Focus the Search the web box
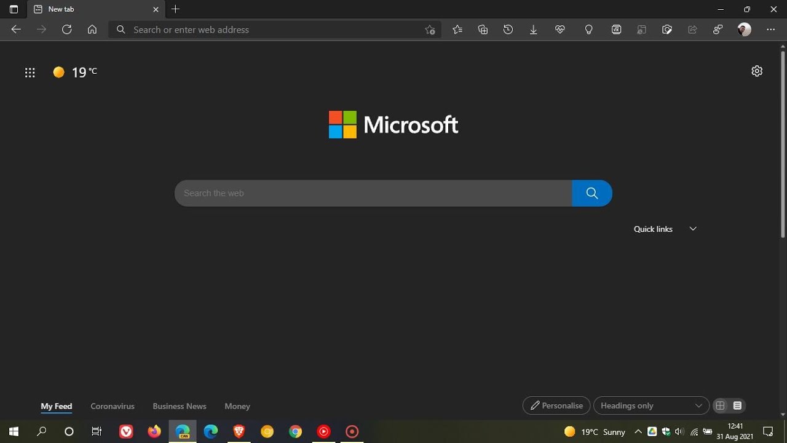787x443 pixels. 373,193
